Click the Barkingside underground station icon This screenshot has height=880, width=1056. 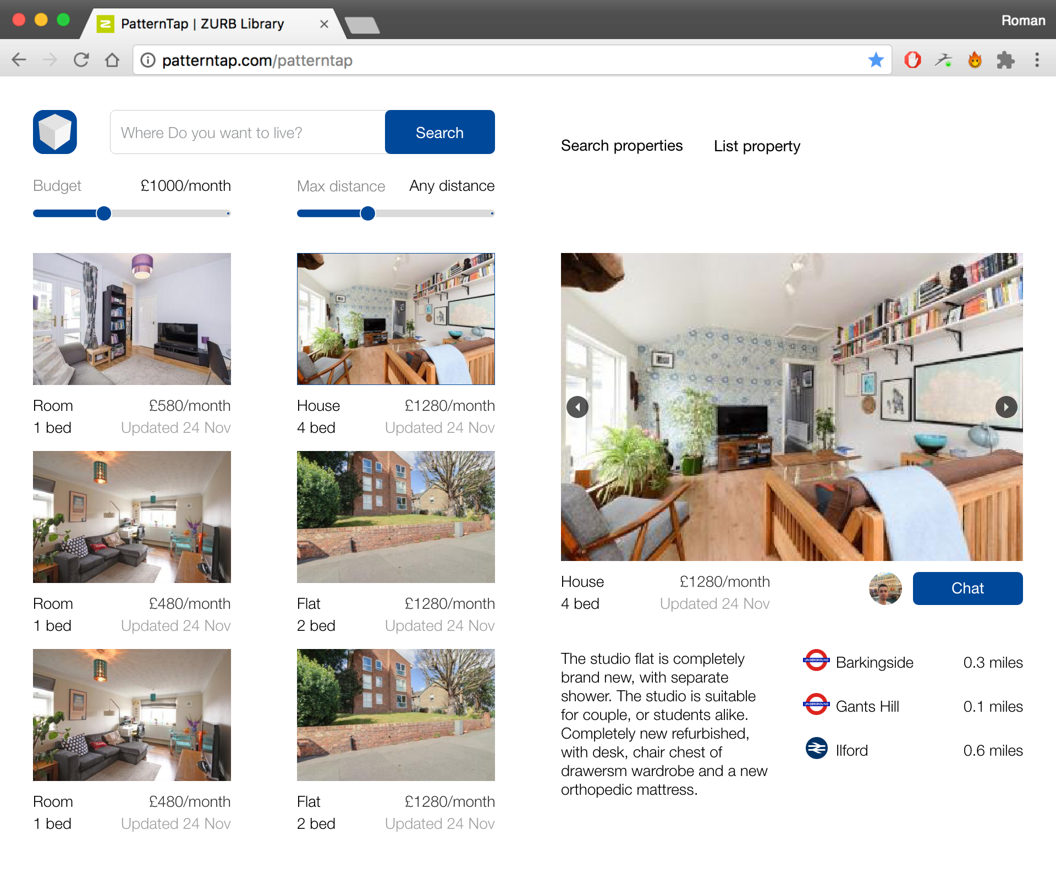point(816,661)
